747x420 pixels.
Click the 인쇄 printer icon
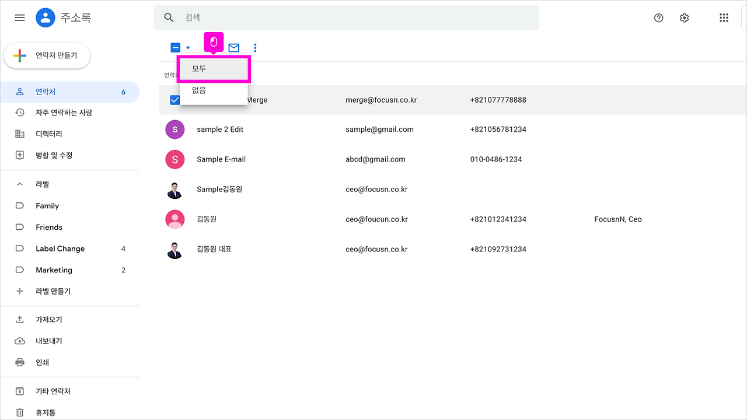tap(20, 362)
